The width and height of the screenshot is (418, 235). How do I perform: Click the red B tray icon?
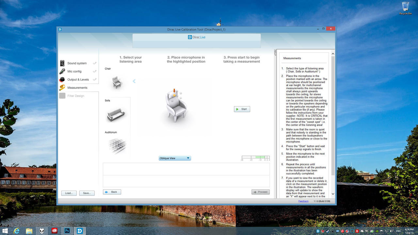click(357, 231)
